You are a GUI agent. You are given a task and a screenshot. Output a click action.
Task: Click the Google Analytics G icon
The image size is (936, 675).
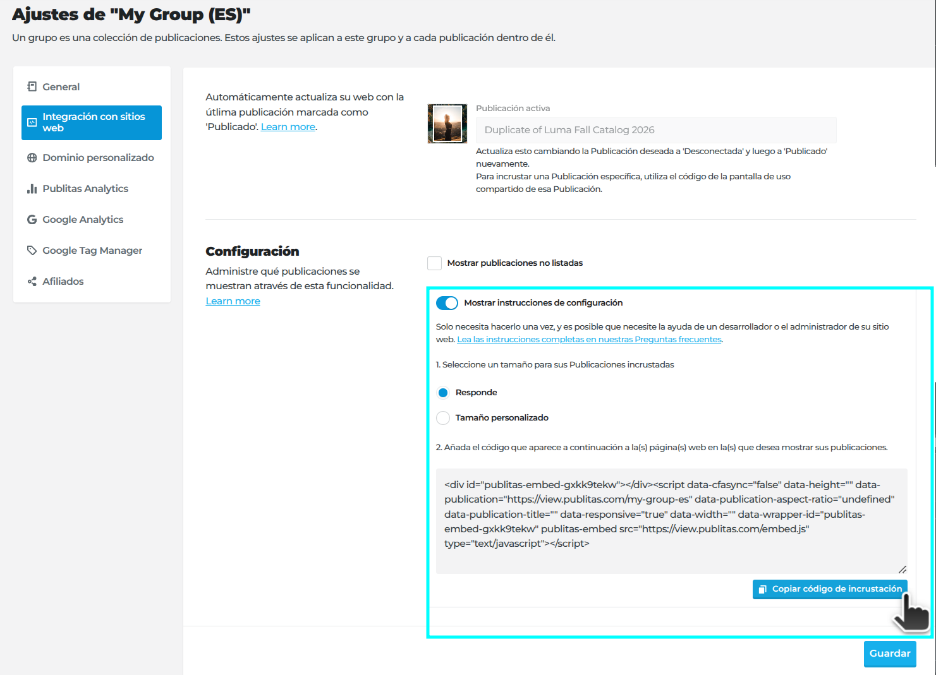pos(32,220)
